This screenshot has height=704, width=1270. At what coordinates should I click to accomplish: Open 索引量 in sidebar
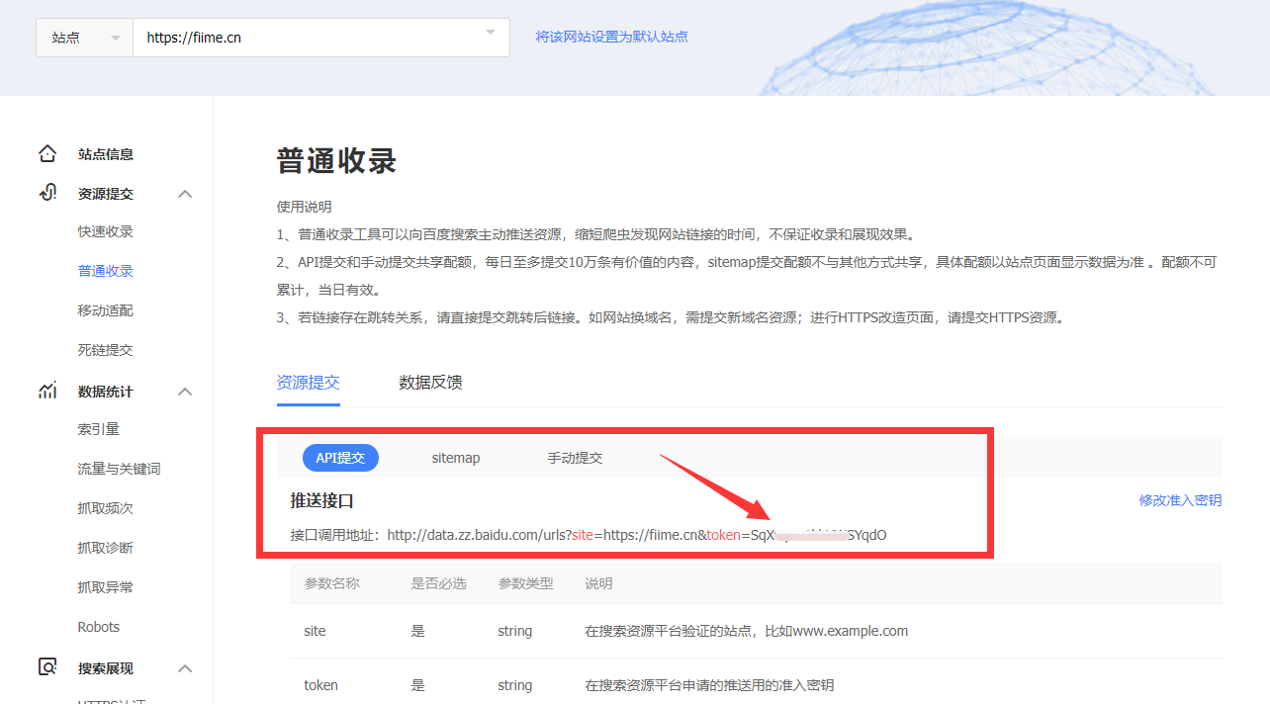pos(99,429)
